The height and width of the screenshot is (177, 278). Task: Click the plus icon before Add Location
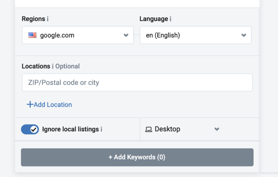[x=30, y=105]
